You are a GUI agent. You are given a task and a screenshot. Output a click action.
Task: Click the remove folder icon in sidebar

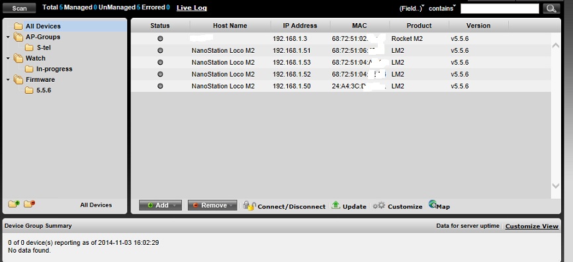(29, 204)
